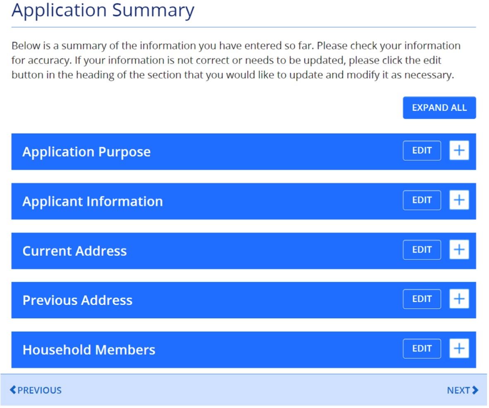Edit the Applicant Information section
This screenshot has width=489, height=408.
tap(422, 200)
